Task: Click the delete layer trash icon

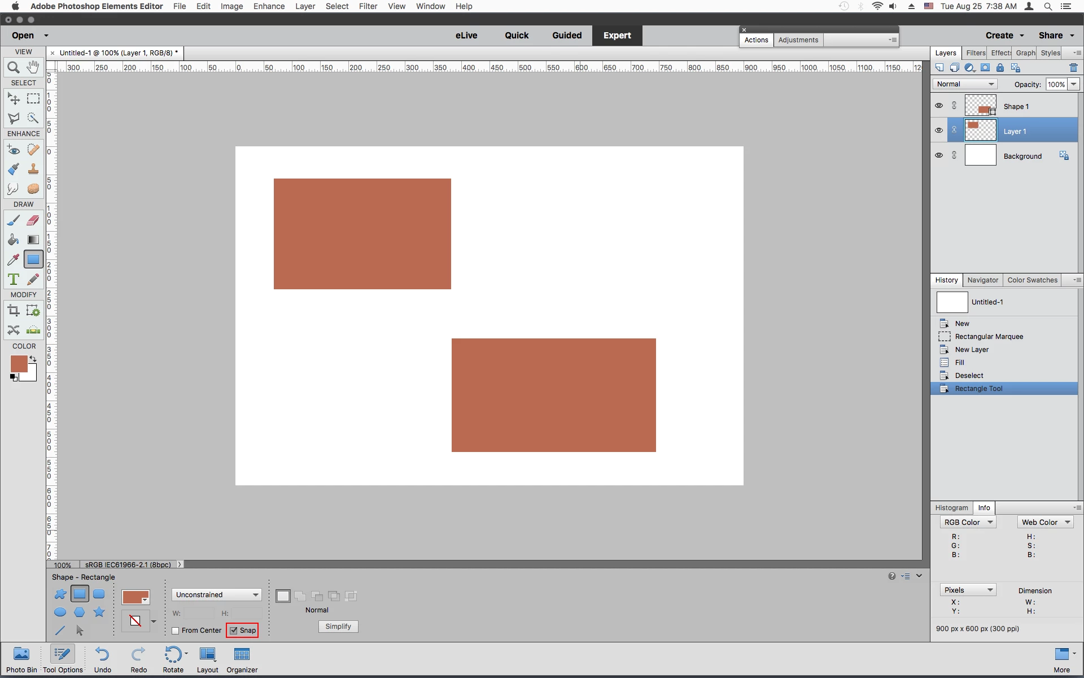Action: click(1073, 68)
